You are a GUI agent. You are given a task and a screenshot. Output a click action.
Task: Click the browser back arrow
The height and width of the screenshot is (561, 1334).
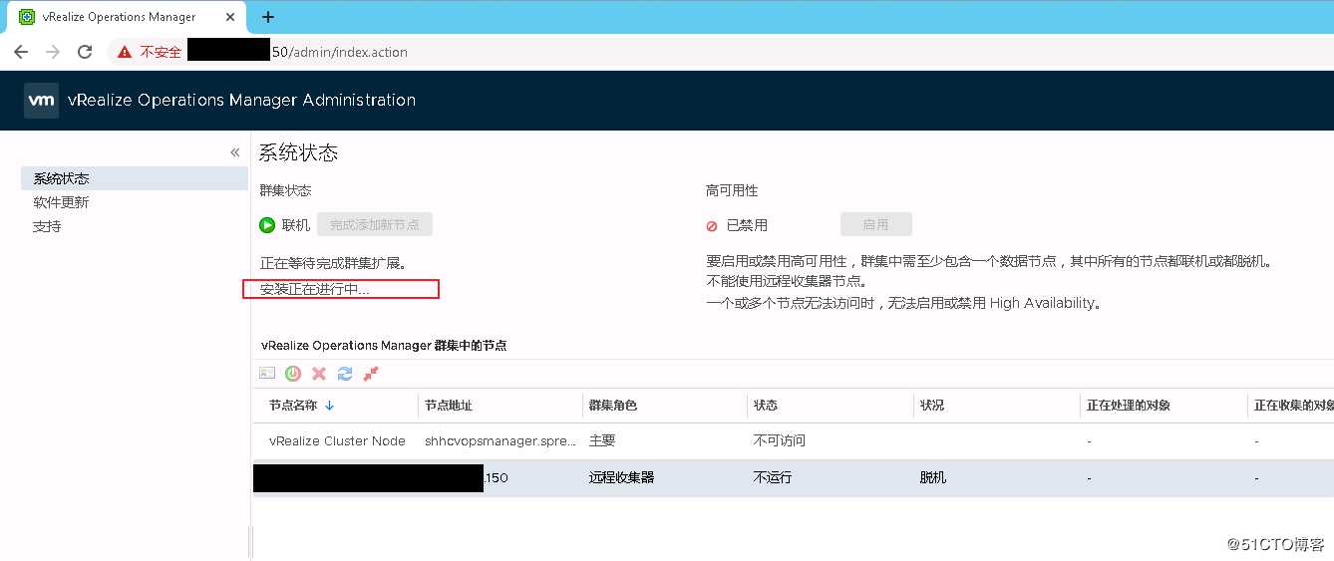tap(21, 52)
